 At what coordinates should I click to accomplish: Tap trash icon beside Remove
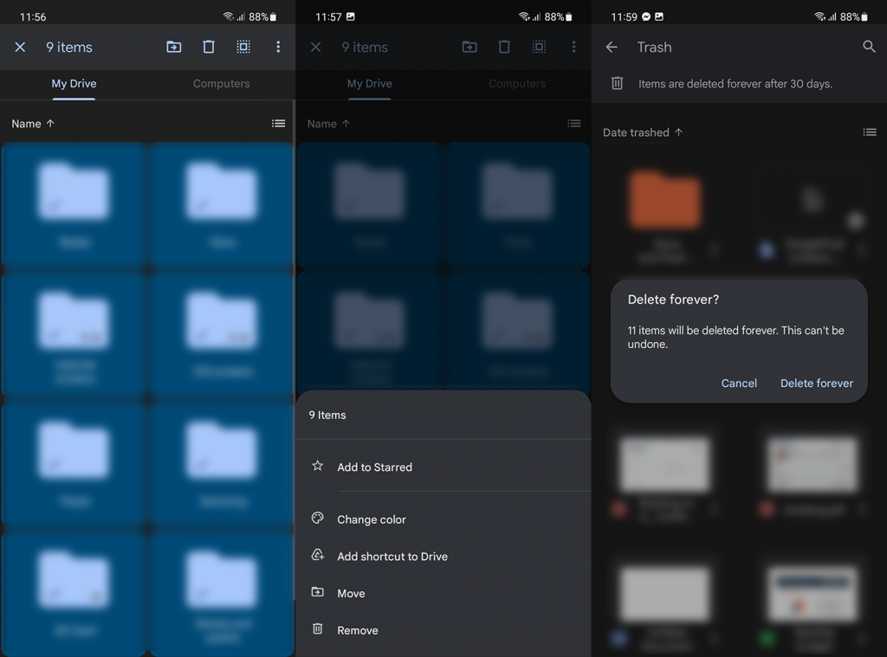318,628
